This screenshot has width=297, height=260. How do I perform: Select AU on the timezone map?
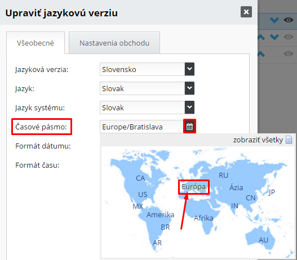click(x=264, y=240)
